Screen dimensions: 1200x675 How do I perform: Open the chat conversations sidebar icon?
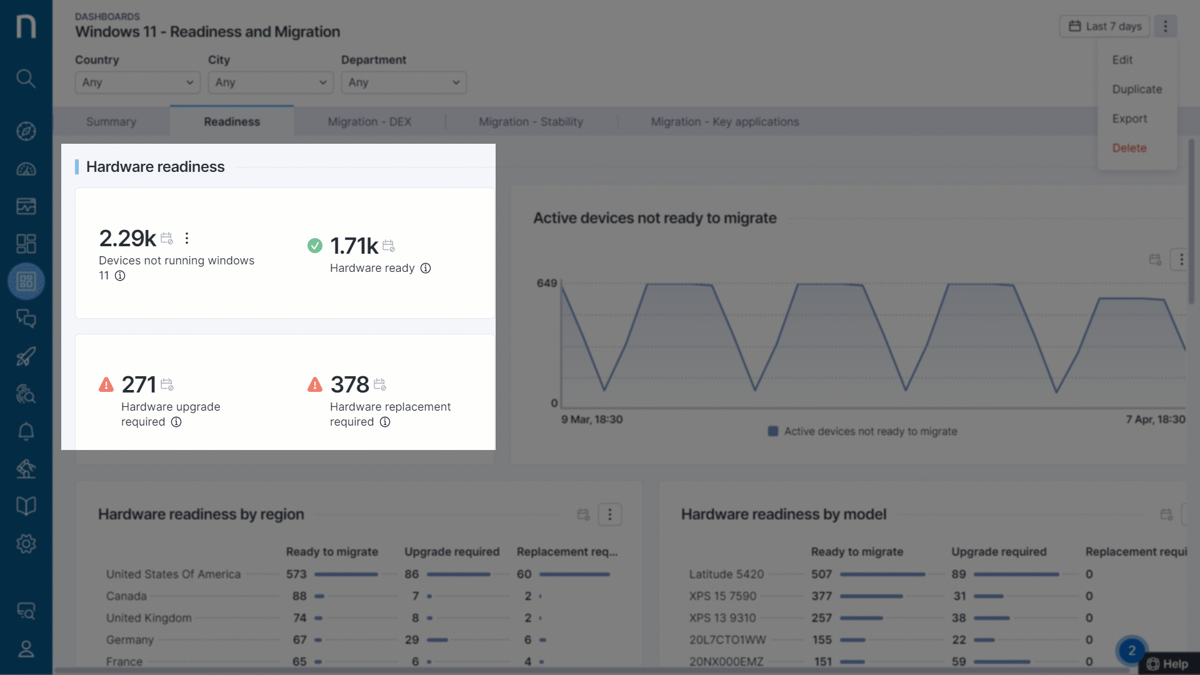26,319
